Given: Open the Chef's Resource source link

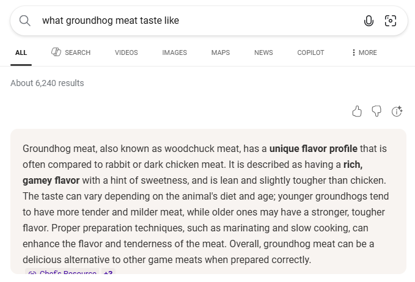Looking at the screenshot, I should (64, 273).
